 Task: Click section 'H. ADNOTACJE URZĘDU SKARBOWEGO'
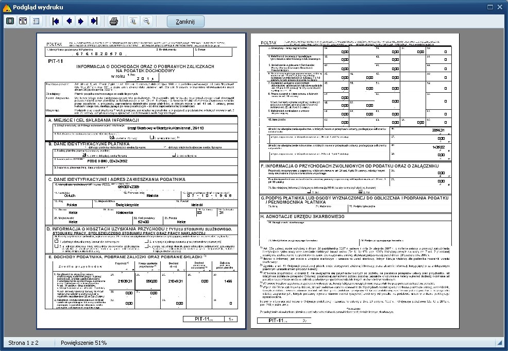(x=302, y=216)
